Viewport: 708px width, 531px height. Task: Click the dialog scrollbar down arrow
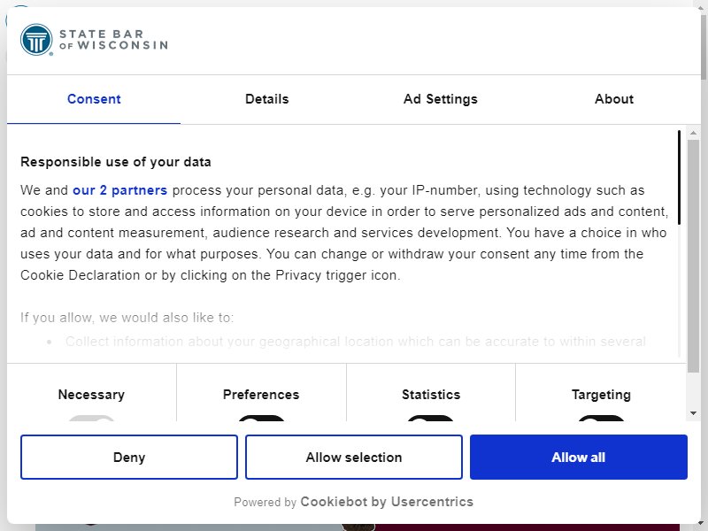tap(693, 413)
